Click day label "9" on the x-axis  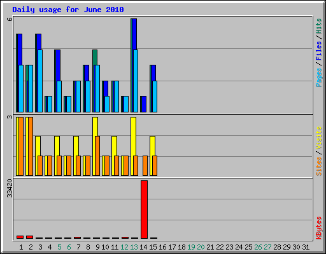coord(97,247)
